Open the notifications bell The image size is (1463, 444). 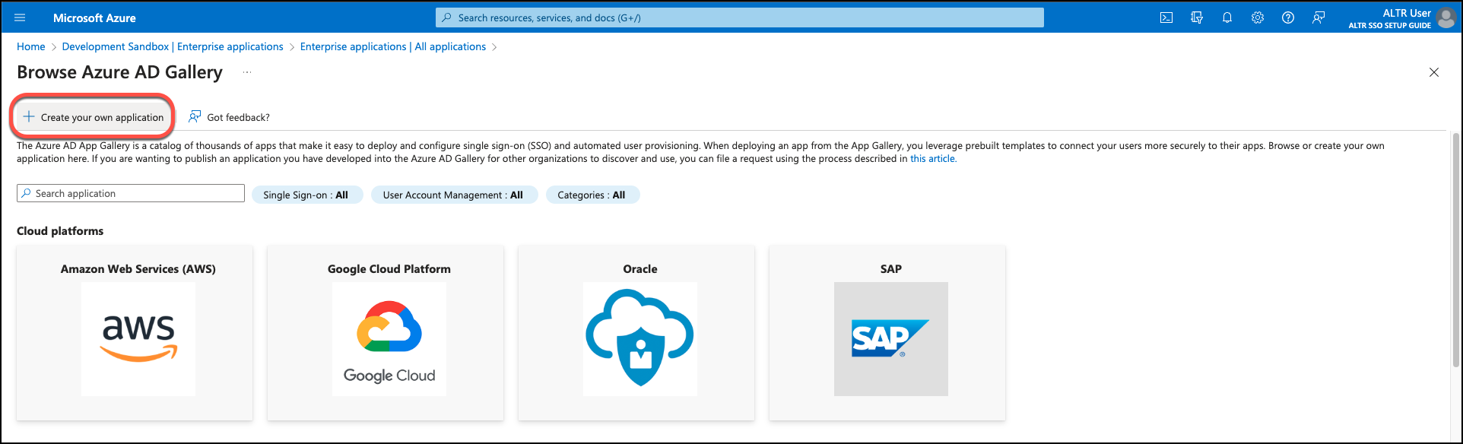1227,17
